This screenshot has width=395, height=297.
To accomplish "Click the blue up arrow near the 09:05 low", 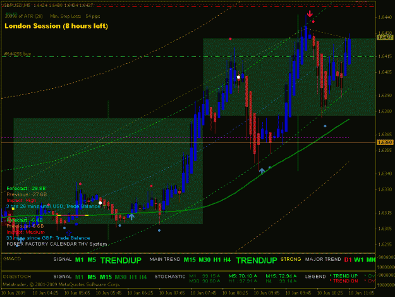I will point(262,171).
